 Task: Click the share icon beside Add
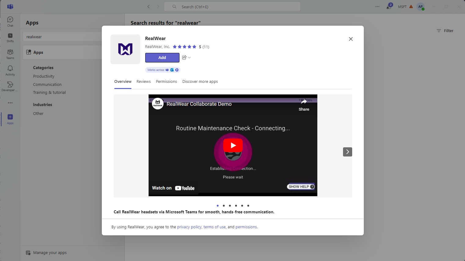click(184, 57)
